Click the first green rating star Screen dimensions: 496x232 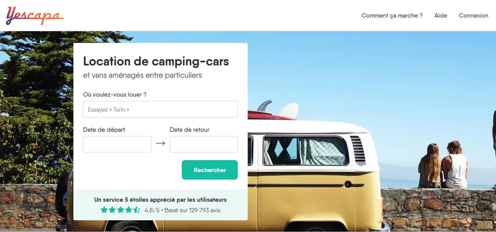tap(104, 210)
